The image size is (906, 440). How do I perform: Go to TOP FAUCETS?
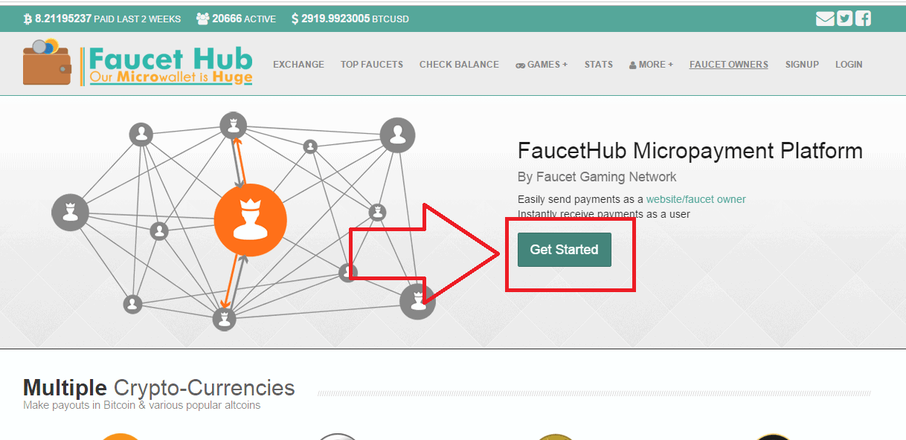pyautogui.click(x=372, y=65)
